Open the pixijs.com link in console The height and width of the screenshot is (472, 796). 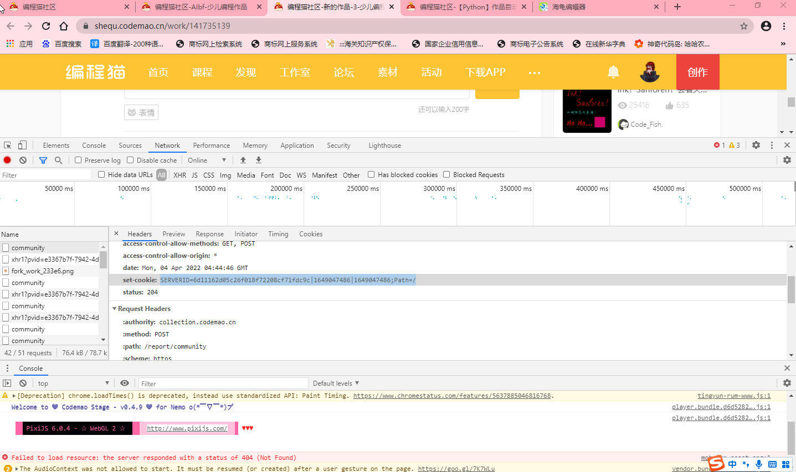point(187,428)
